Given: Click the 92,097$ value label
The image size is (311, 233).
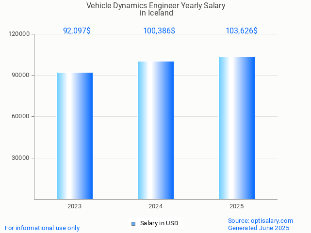Looking at the screenshot, I should pos(77,31).
